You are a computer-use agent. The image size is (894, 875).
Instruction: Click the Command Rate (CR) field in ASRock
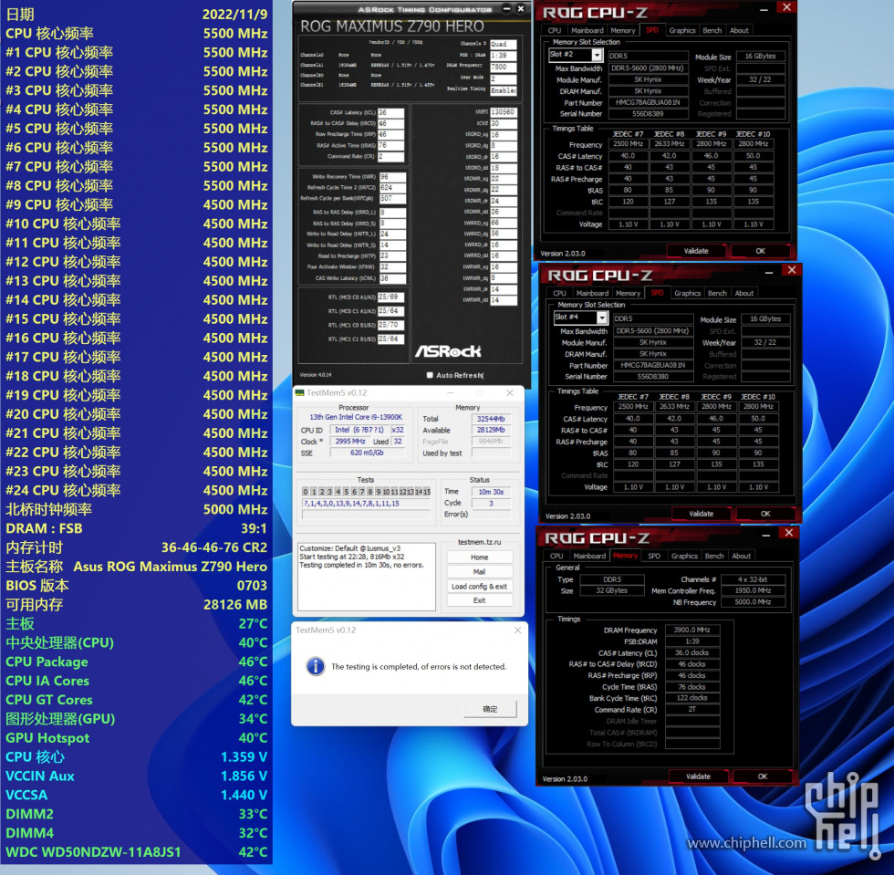coord(391,157)
